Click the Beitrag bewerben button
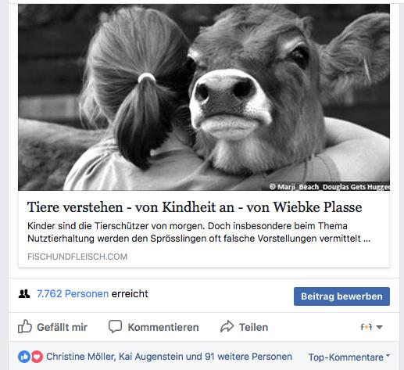 click(341, 296)
